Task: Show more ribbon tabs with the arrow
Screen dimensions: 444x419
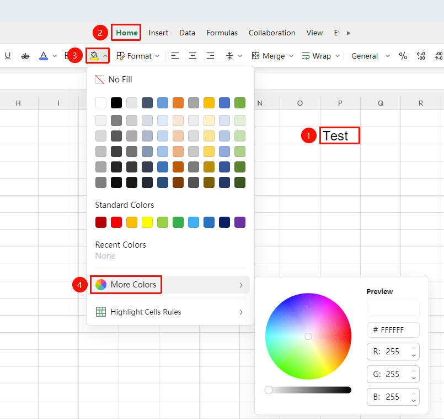Action: (349, 33)
